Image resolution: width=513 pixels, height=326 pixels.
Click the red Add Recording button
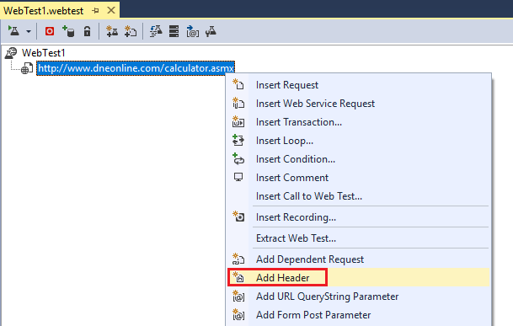click(50, 31)
